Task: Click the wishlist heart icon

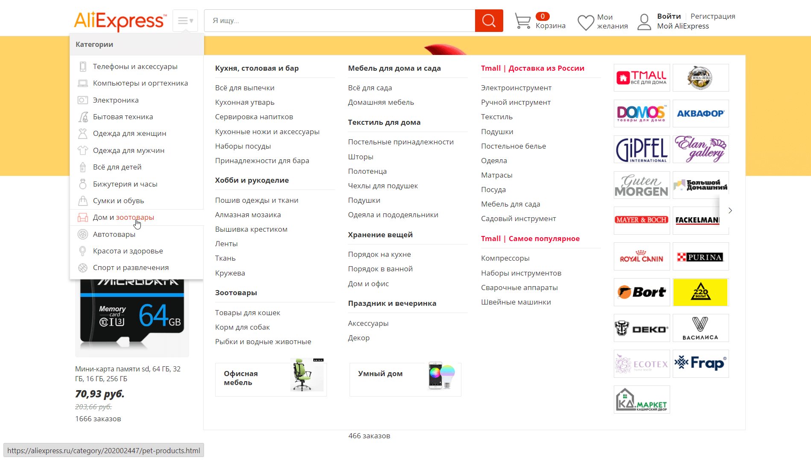Action: point(586,22)
